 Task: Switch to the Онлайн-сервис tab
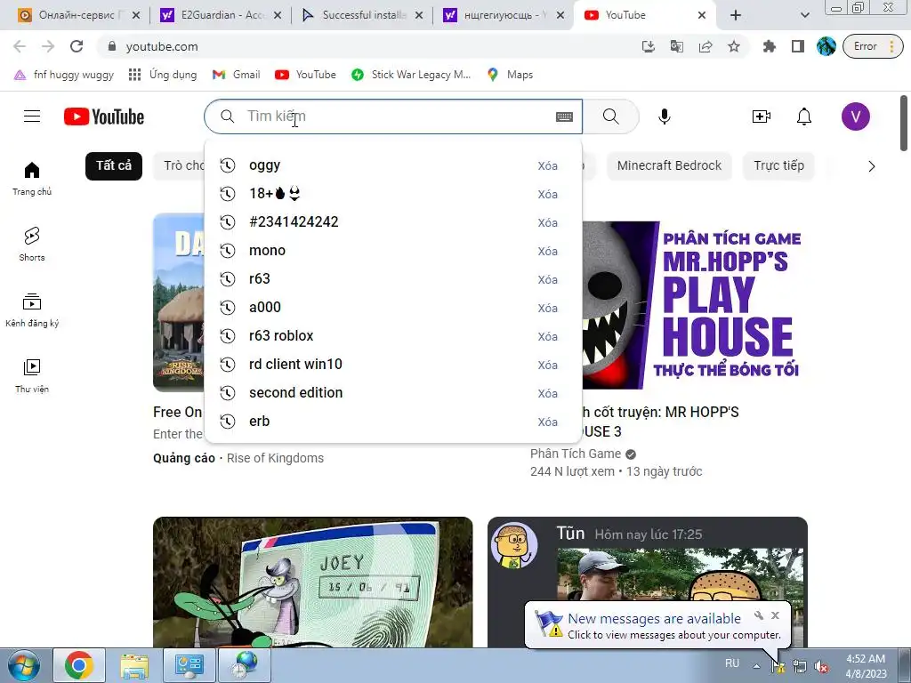pos(78,15)
